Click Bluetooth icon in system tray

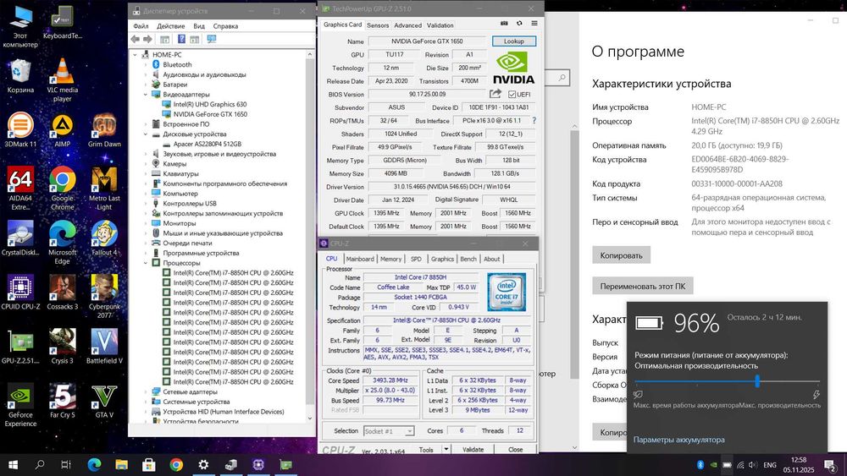(x=700, y=465)
